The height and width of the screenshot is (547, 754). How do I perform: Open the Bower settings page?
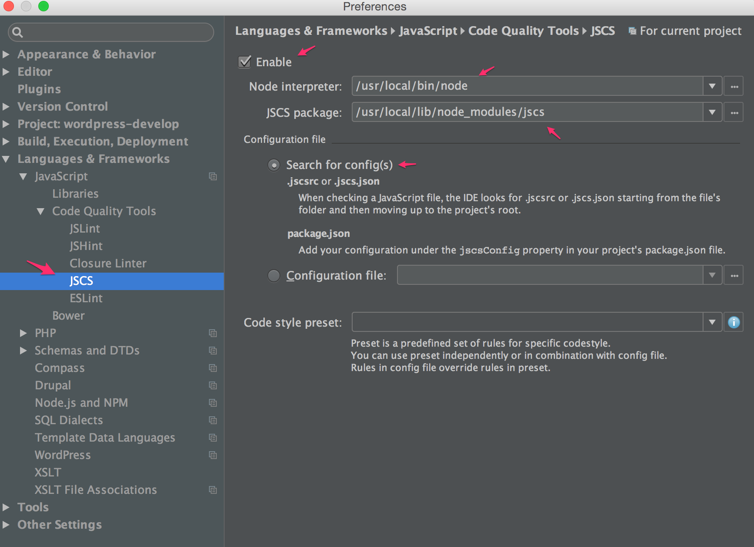(68, 316)
